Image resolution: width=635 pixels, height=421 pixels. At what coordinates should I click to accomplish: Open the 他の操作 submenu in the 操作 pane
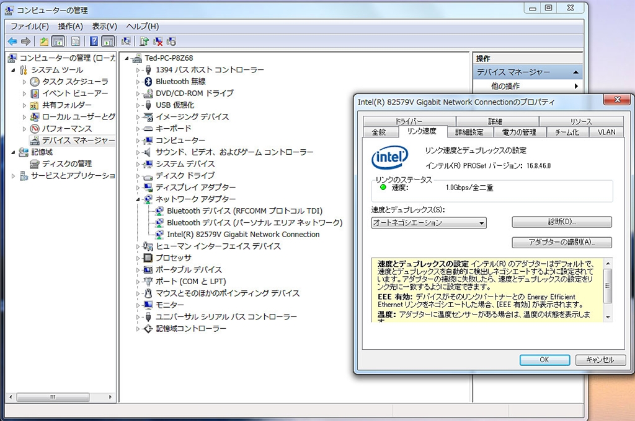click(x=528, y=85)
